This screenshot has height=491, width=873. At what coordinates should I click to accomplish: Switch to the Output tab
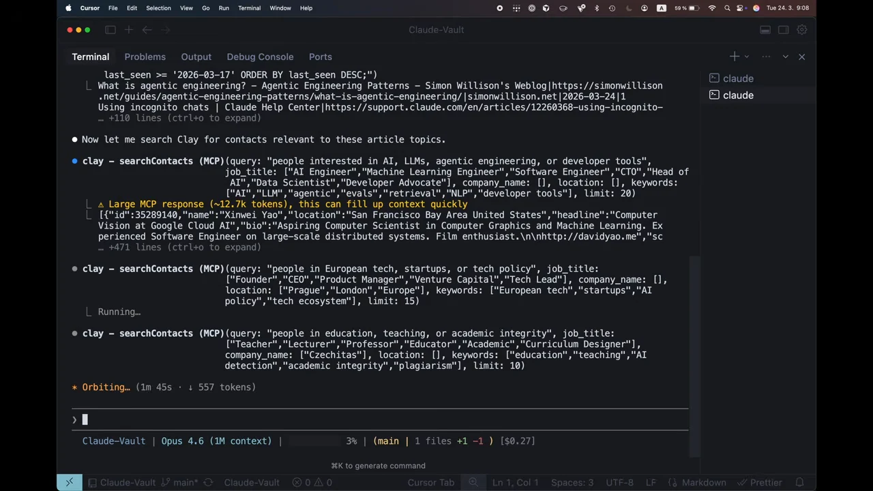196,57
